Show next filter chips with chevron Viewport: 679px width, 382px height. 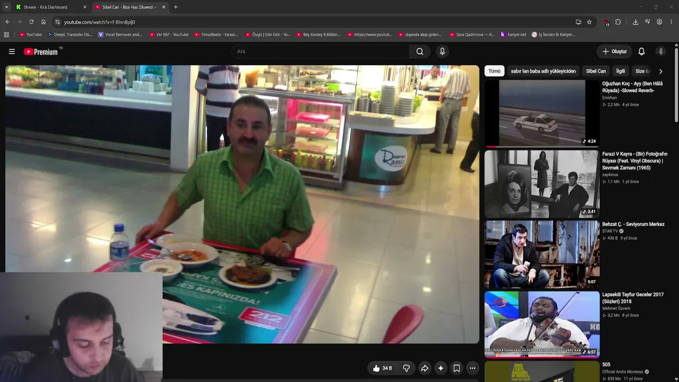coord(660,71)
